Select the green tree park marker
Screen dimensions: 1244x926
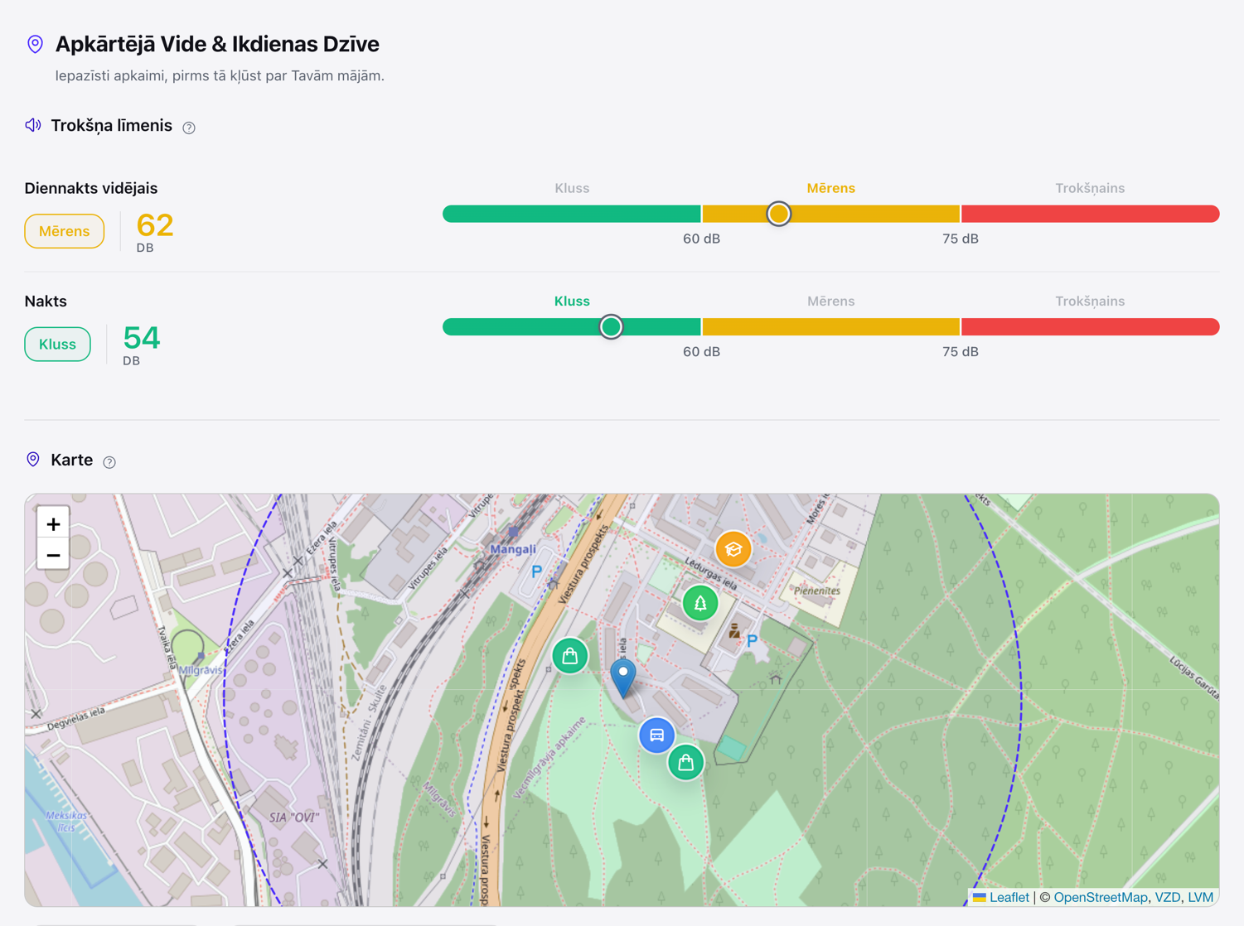coord(700,603)
